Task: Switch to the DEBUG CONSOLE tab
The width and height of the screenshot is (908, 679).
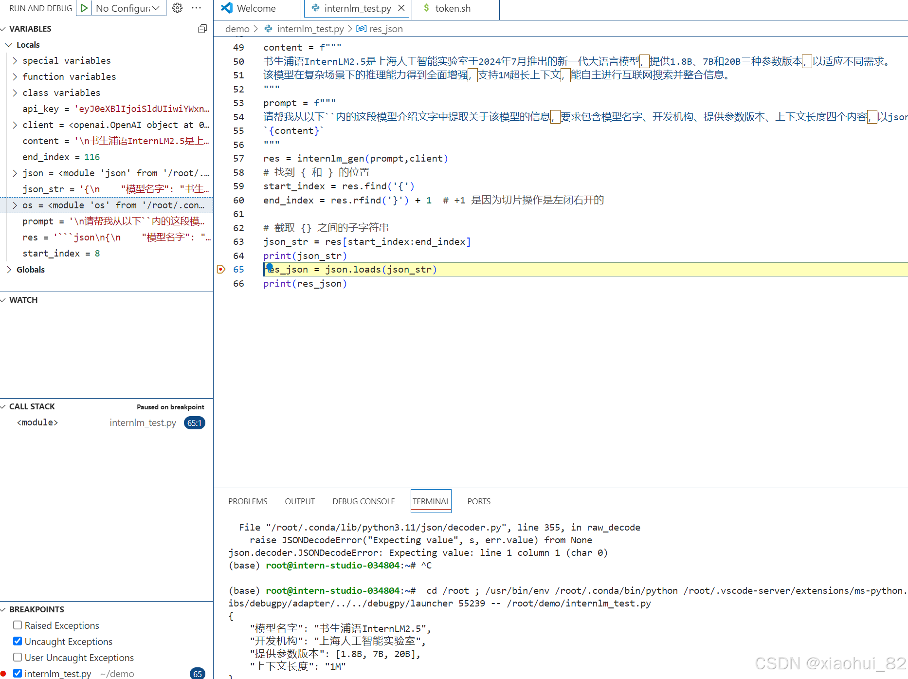Action: point(363,501)
